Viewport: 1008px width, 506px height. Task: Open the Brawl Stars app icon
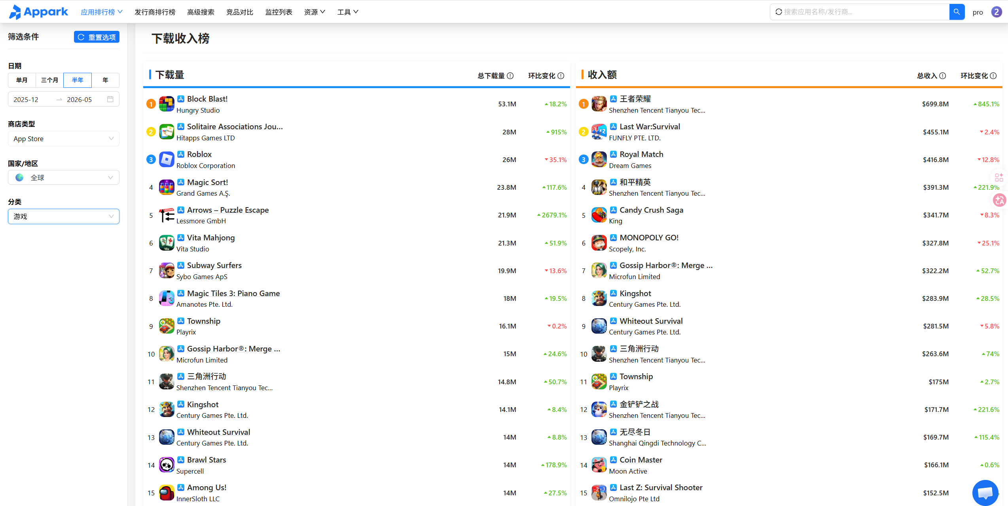[167, 465]
